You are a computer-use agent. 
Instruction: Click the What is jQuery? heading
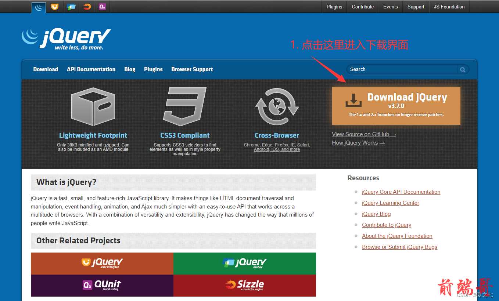tap(67, 182)
